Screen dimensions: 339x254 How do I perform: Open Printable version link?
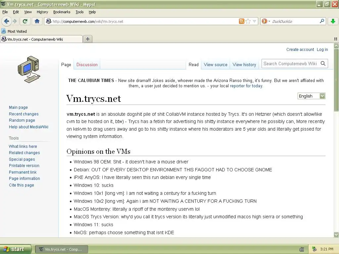[24, 166]
